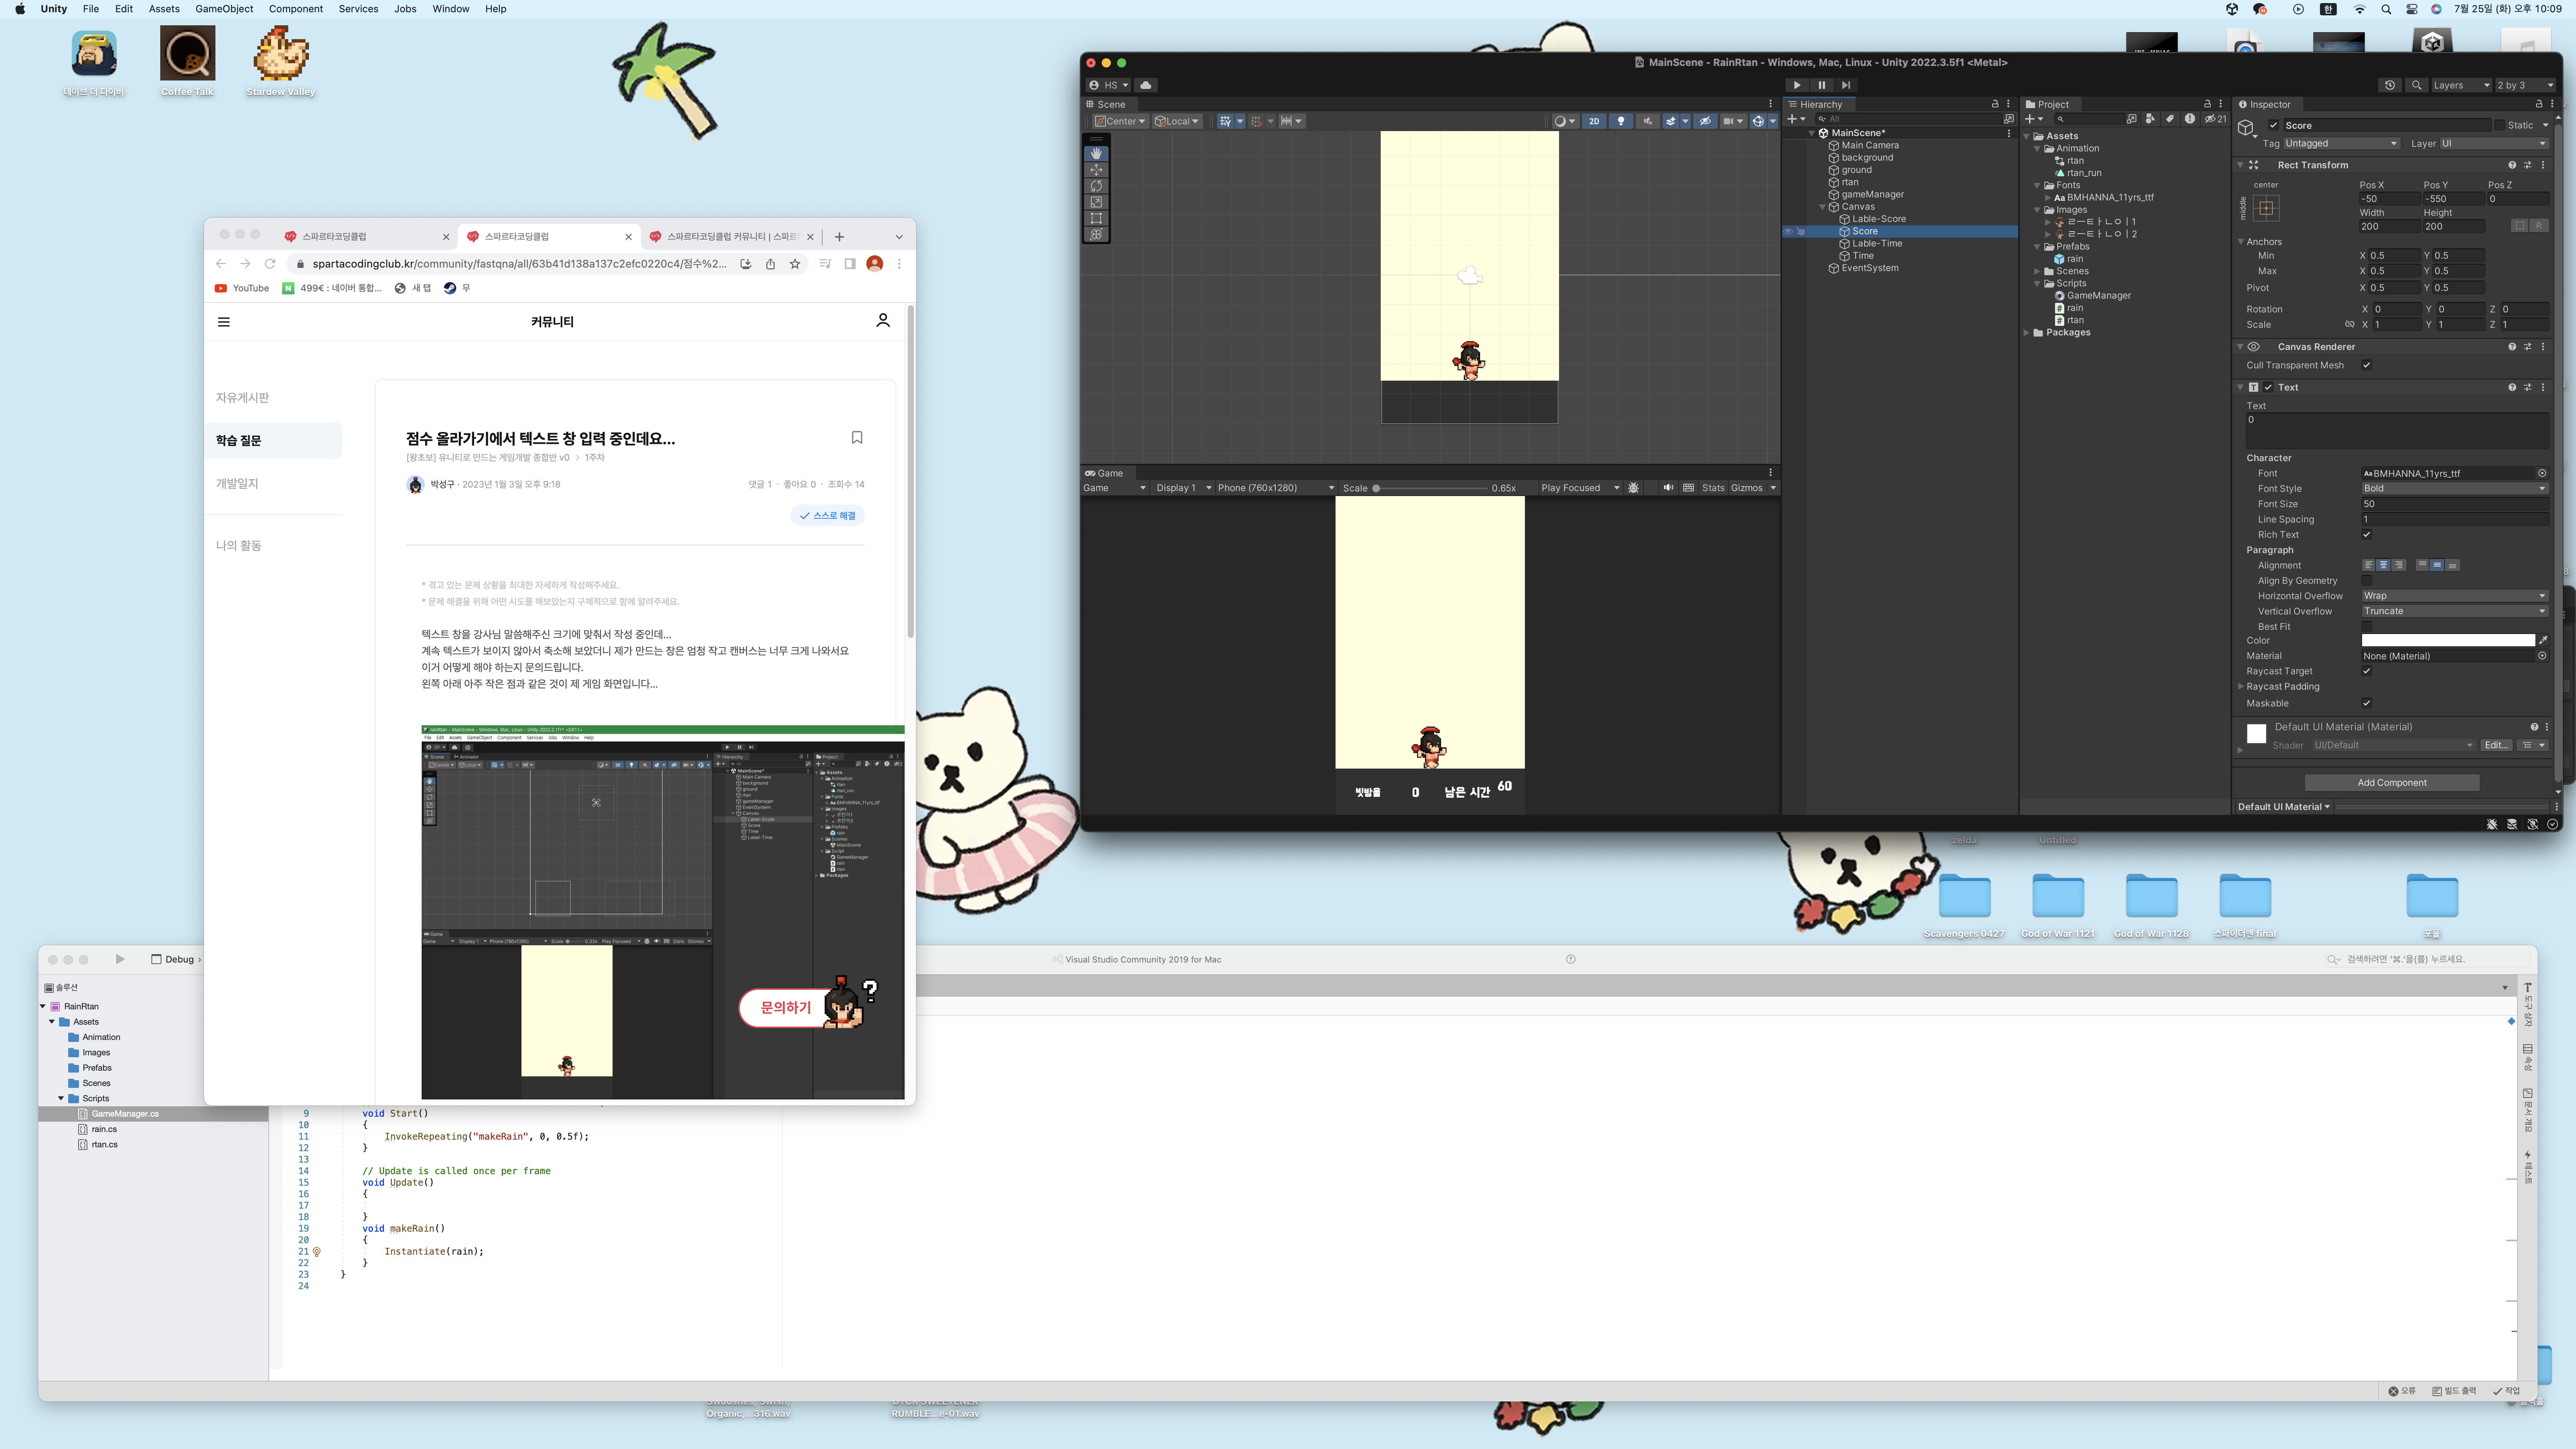Click the Play Mode bug icon in Game view
This screenshot has width=2576, height=1449.
click(1633, 488)
